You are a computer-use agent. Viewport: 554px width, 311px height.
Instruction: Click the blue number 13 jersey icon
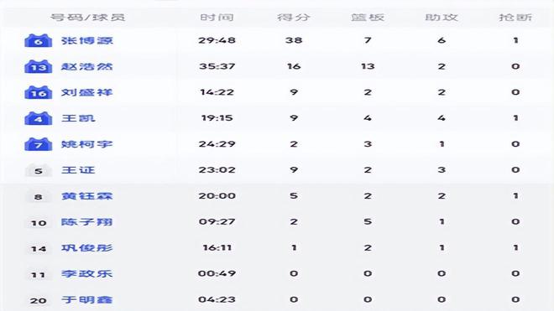pos(39,67)
